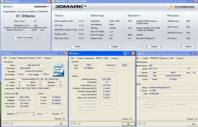Image resolution: width=198 pixels, height=127 pixels.
Task: Open About tab in right CPU-Z window
Action: 180,58
